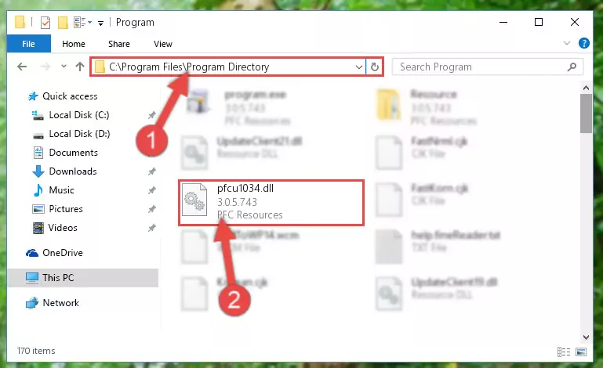Viewport: 603px width, 368px height.
Task: Click the folder icon in title bar
Action: pos(20,22)
